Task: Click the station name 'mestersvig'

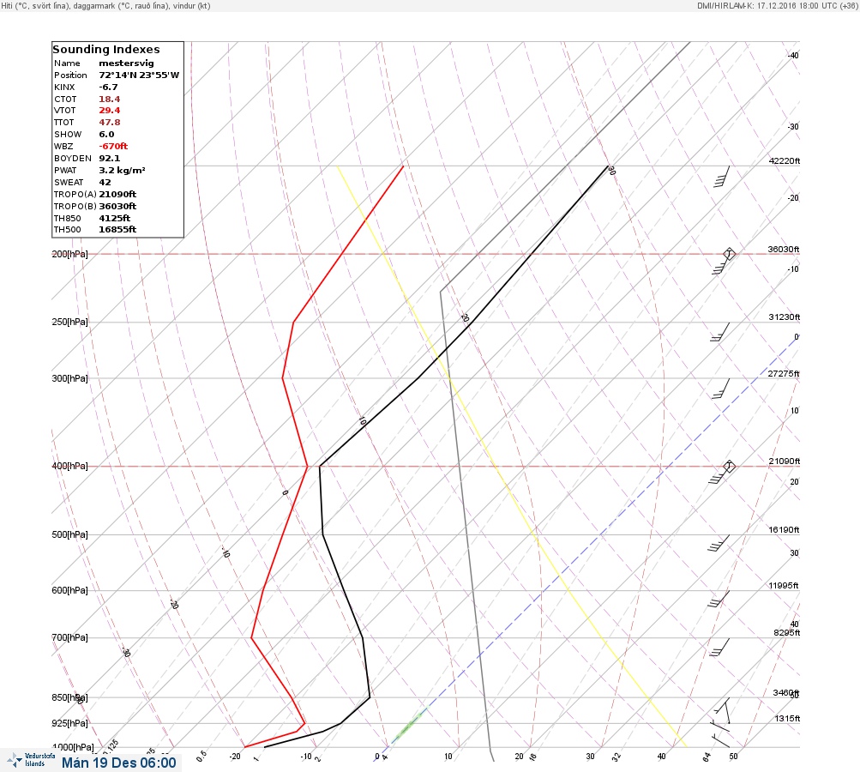Action: click(x=126, y=63)
